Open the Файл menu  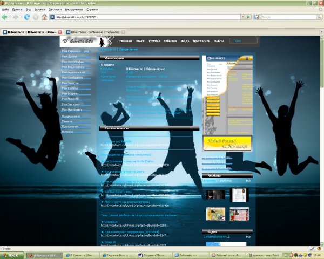tap(5, 10)
